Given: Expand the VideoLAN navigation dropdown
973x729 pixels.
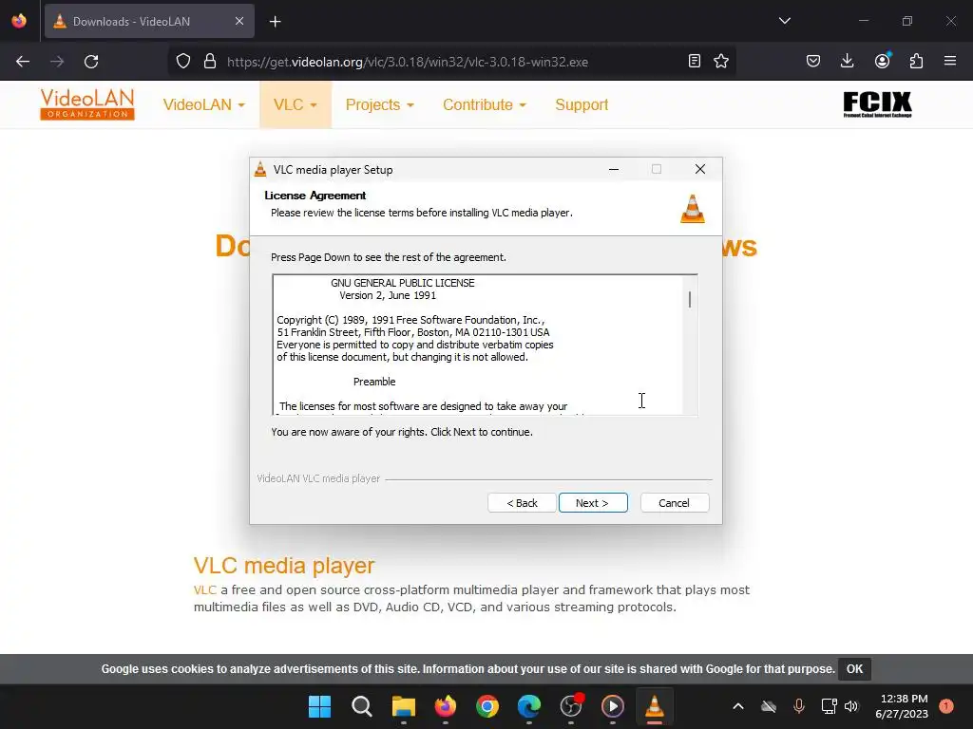Looking at the screenshot, I should pyautogui.click(x=204, y=104).
